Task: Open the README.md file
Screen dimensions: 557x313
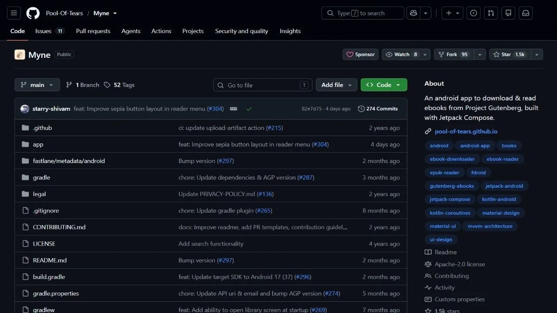Action: [50, 260]
